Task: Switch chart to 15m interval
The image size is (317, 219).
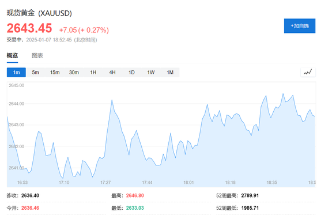Action: coord(55,73)
